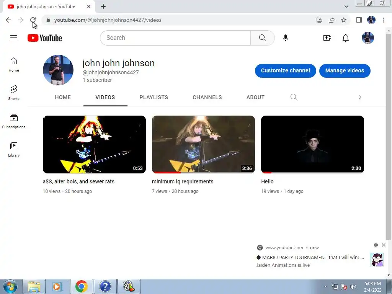Click the Jaiden Animations avatar in notification
392x294 pixels.
point(377,260)
